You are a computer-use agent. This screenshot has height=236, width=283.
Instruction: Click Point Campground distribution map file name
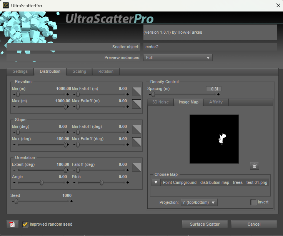click(215, 182)
